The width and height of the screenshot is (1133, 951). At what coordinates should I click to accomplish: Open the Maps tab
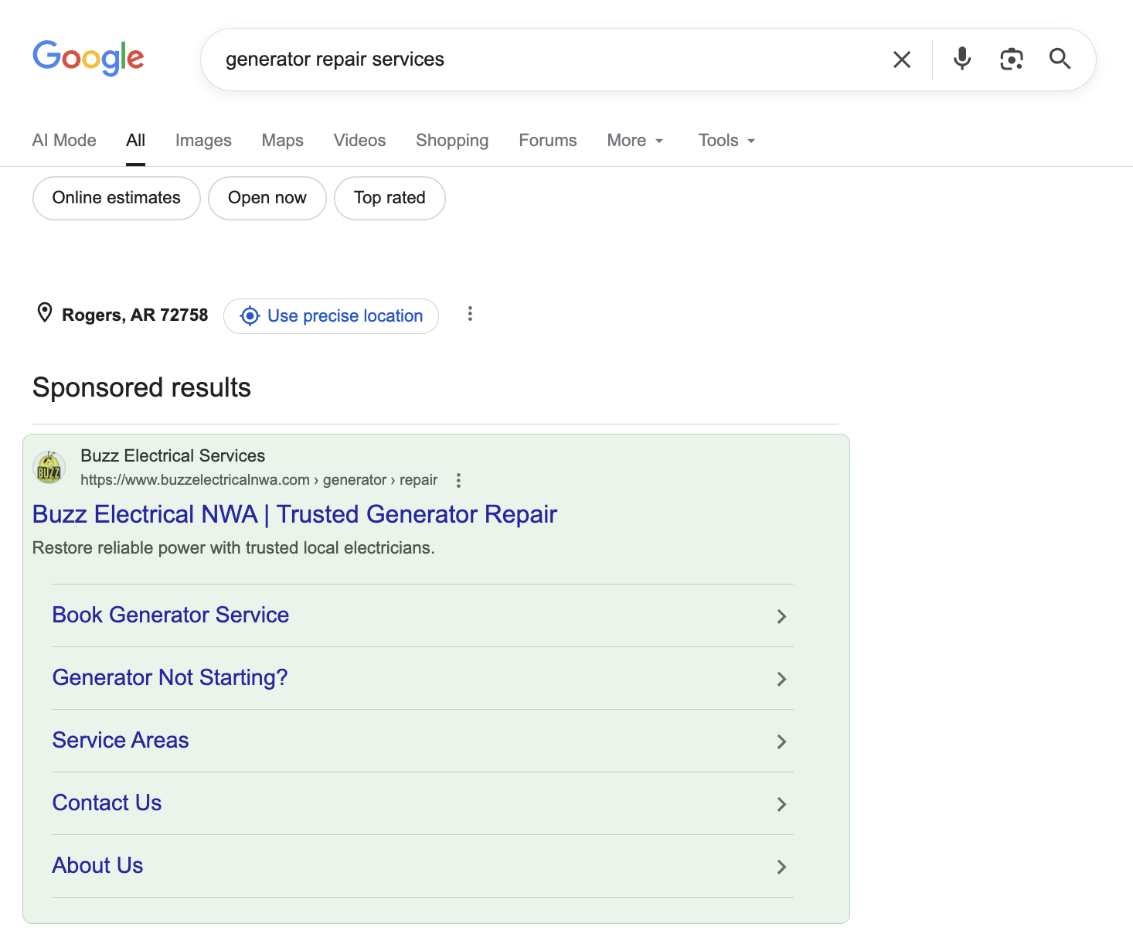[283, 141]
